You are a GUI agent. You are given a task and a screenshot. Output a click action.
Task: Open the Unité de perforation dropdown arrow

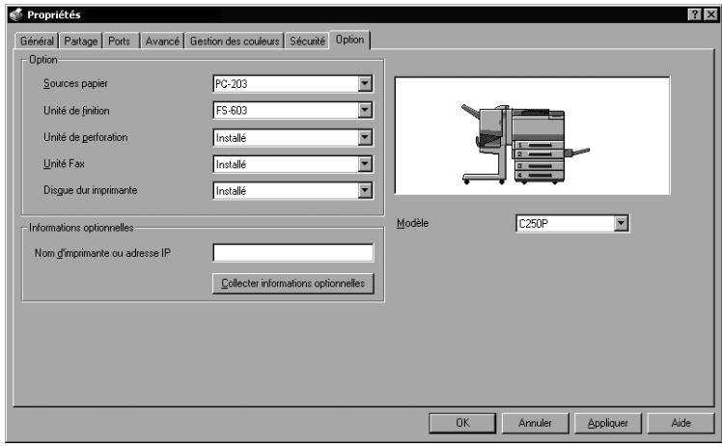(x=365, y=137)
